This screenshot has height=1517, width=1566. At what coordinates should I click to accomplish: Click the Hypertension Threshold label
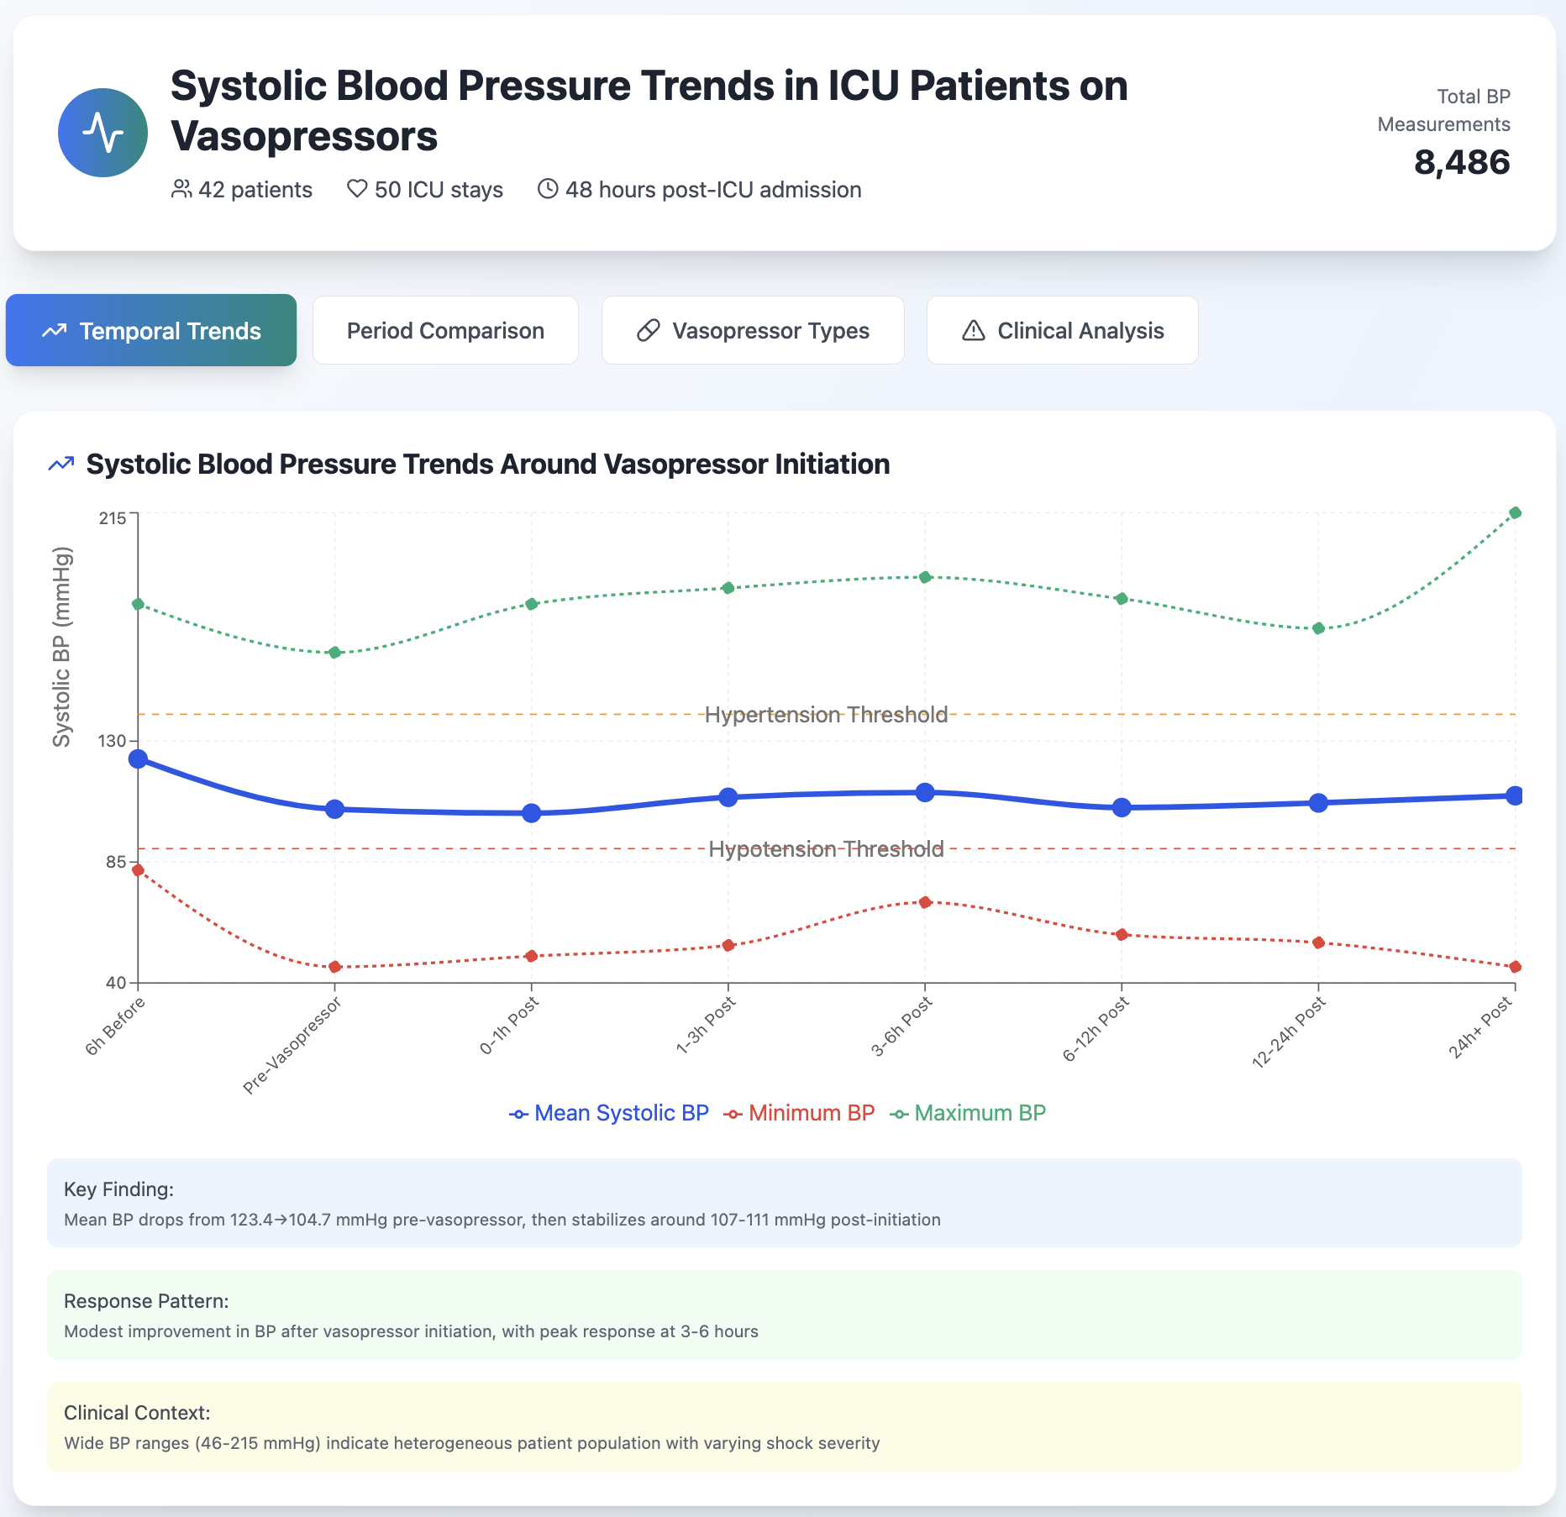tap(826, 715)
